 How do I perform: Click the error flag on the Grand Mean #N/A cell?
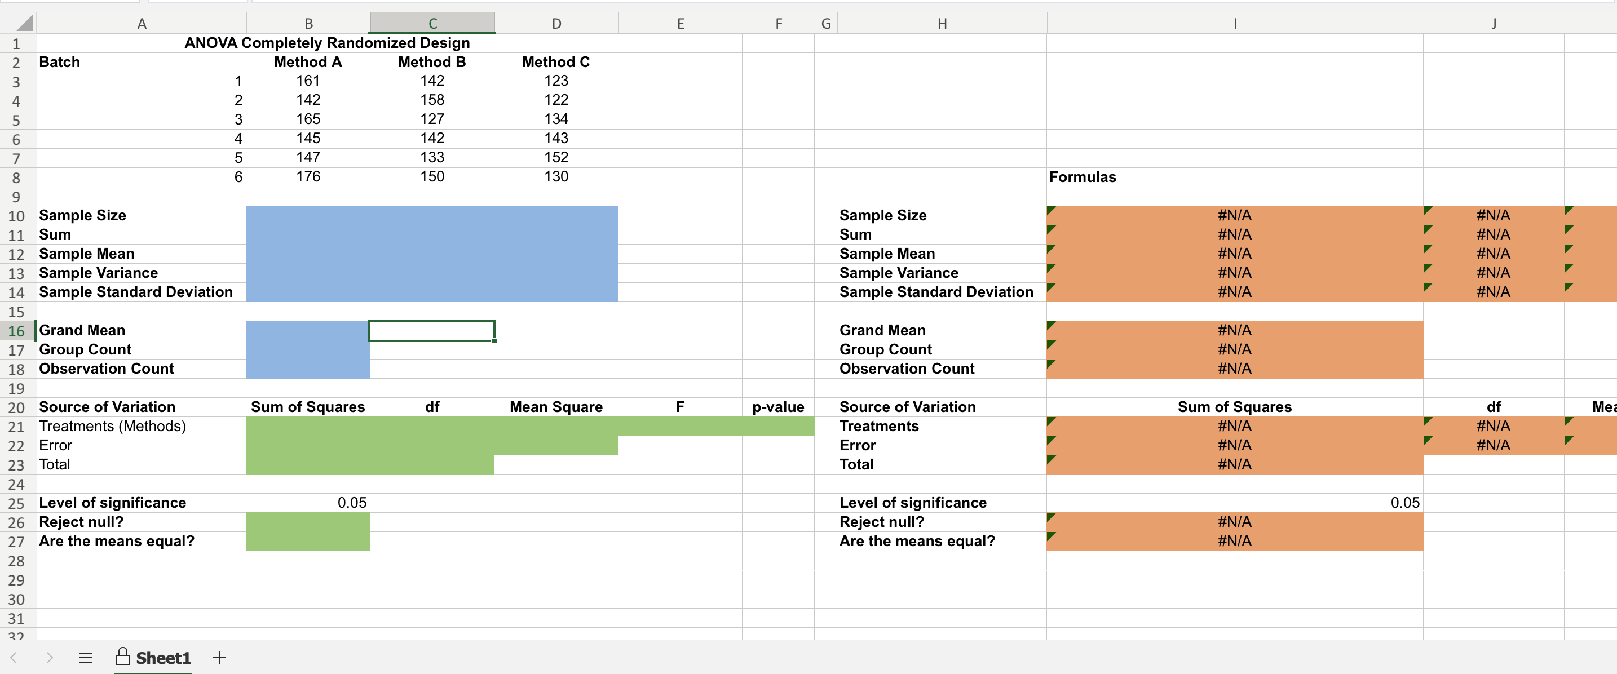coord(1050,325)
